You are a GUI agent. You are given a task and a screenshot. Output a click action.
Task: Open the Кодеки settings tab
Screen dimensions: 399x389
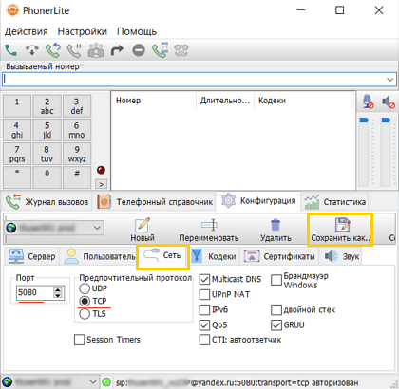click(214, 256)
